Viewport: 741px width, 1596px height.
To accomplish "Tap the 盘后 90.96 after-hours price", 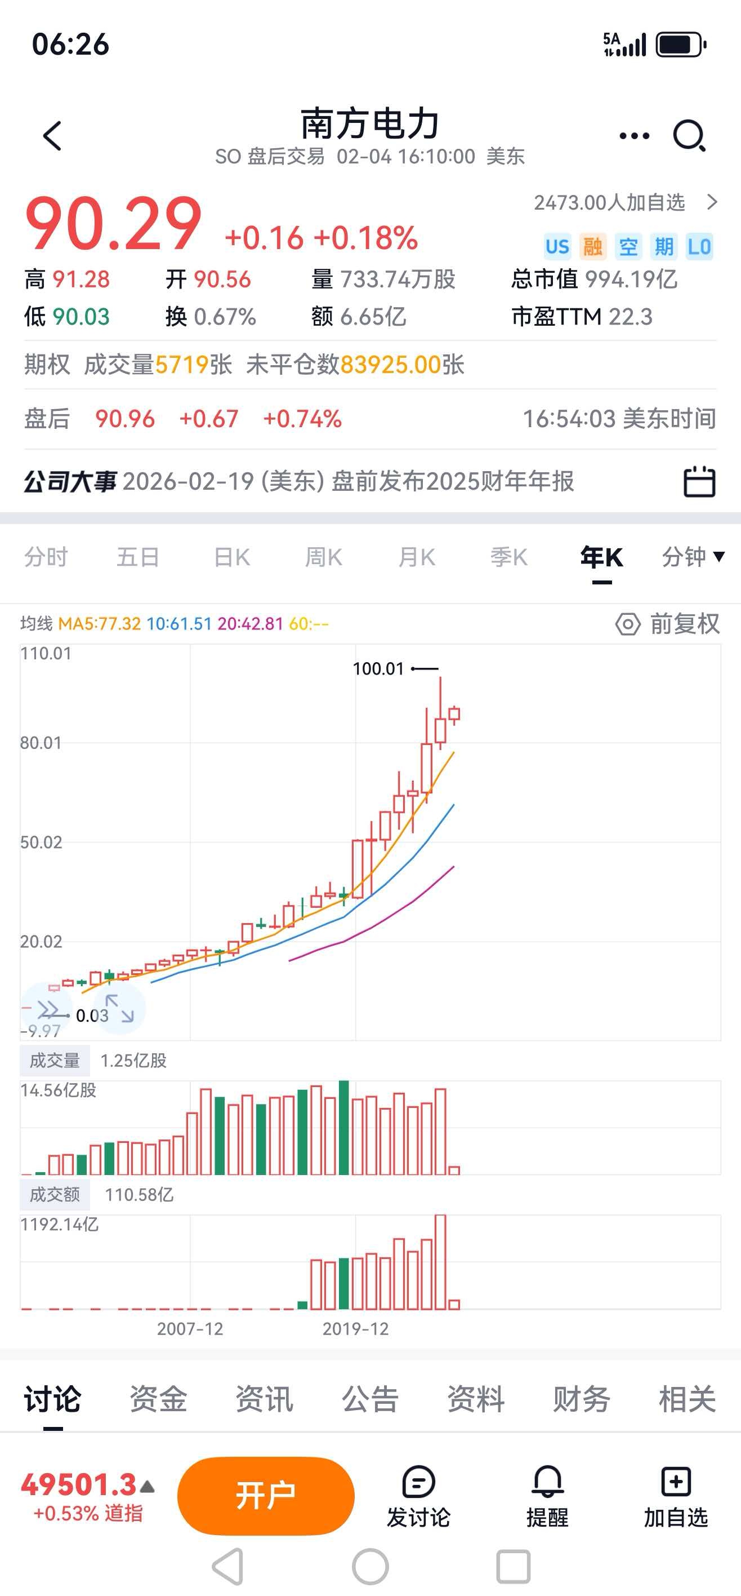I will pos(125,419).
